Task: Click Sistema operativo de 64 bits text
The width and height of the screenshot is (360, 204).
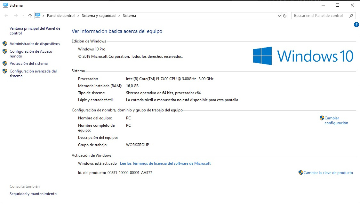Action: pyautogui.click(x=163, y=93)
